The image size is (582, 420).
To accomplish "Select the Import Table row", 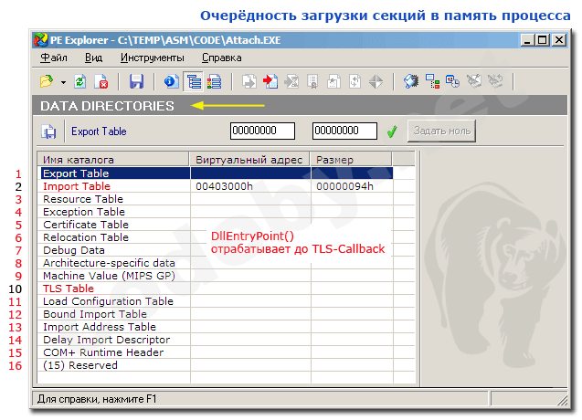I will click(77, 186).
